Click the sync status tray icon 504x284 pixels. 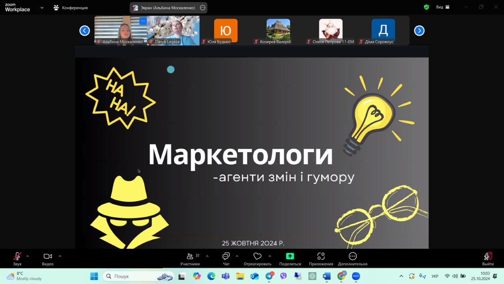[x=412, y=276]
